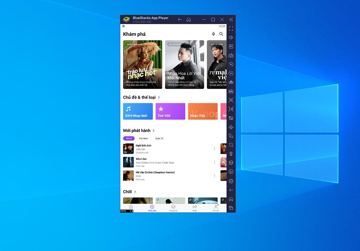360x251 pixels.
Task: Open the set location pin icon
Action: pos(231,154)
